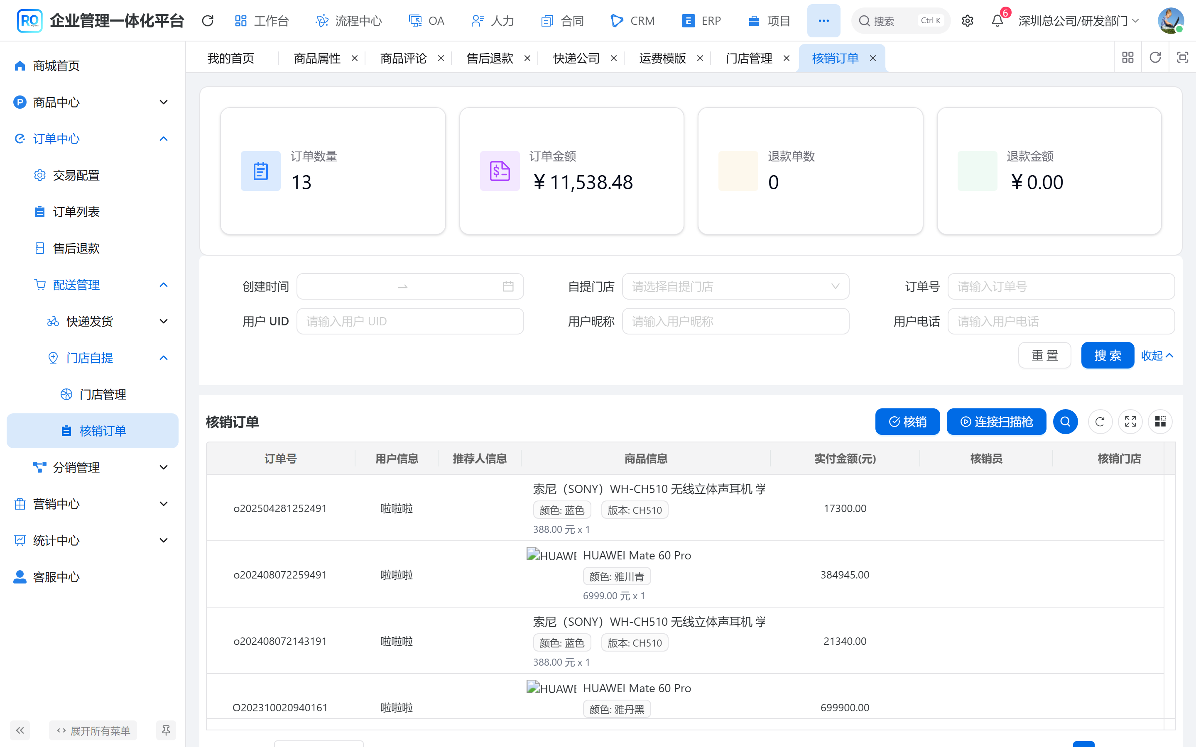This screenshot has width=1196, height=747.
Task: Collapse the sidebar with double-arrow icon
Action: 20,730
